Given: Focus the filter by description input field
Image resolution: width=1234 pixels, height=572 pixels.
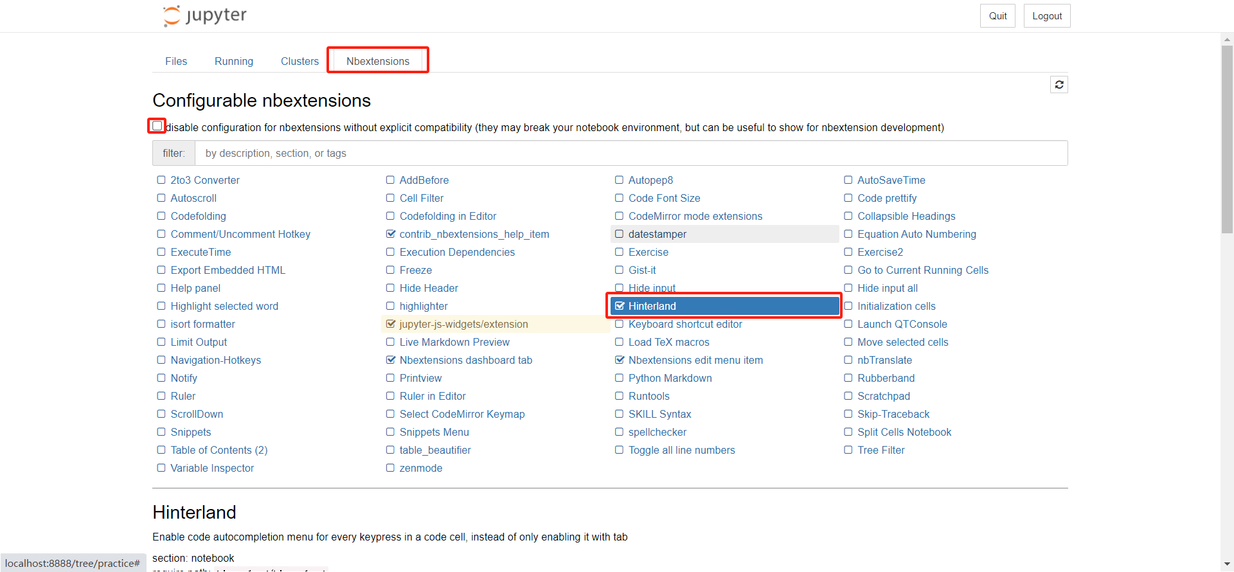Looking at the screenshot, I should pos(631,153).
